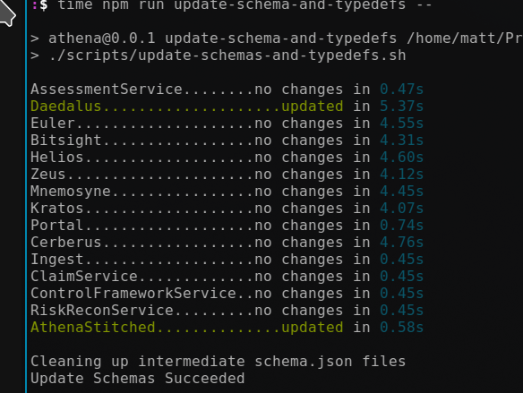This screenshot has width=523, height=393.
Task: Click the Daedalus updated line
Action: point(227,107)
